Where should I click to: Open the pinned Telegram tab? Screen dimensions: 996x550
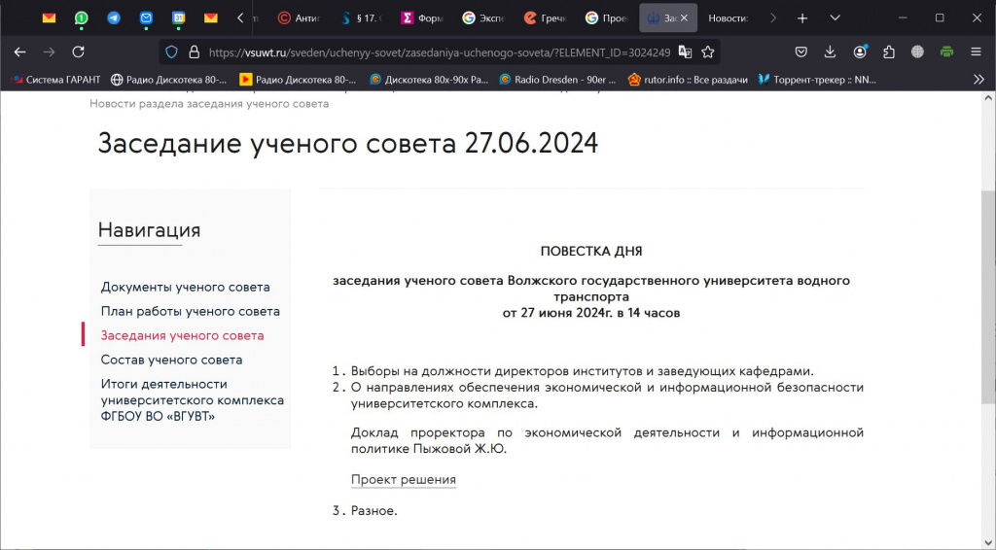click(x=114, y=17)
